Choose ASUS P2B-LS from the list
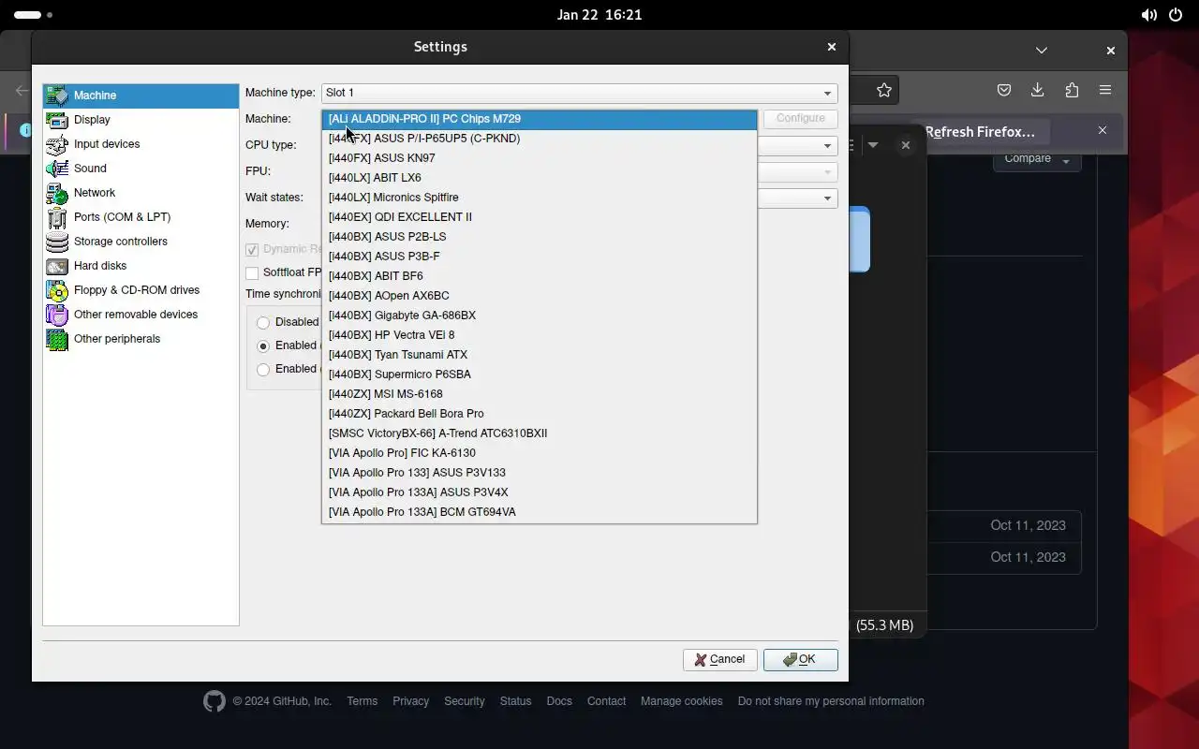 coord(540,237)
